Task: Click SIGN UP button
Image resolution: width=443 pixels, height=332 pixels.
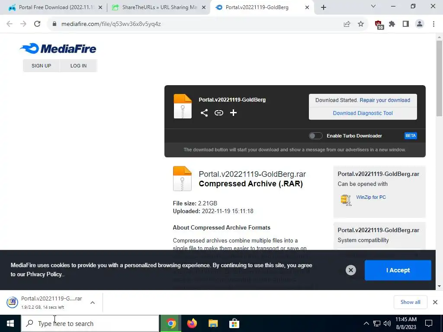Action: [41, 66]
